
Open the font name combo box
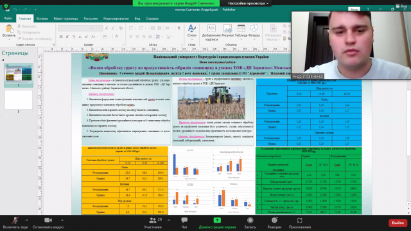[x=74, y=28]
